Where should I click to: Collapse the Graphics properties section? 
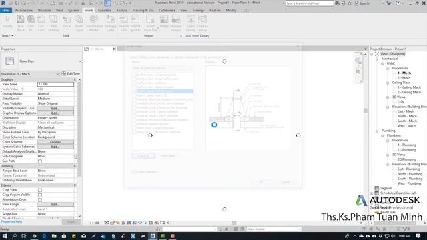(x=75, y=80)
